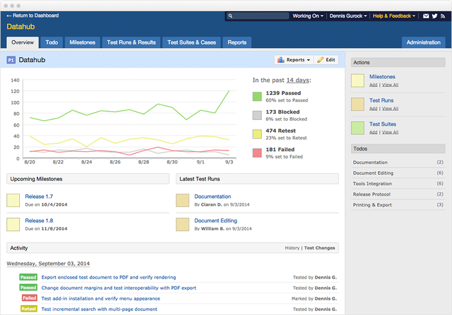
Task: Click the Test Suites icon in Actions
Action: (358, 128)
